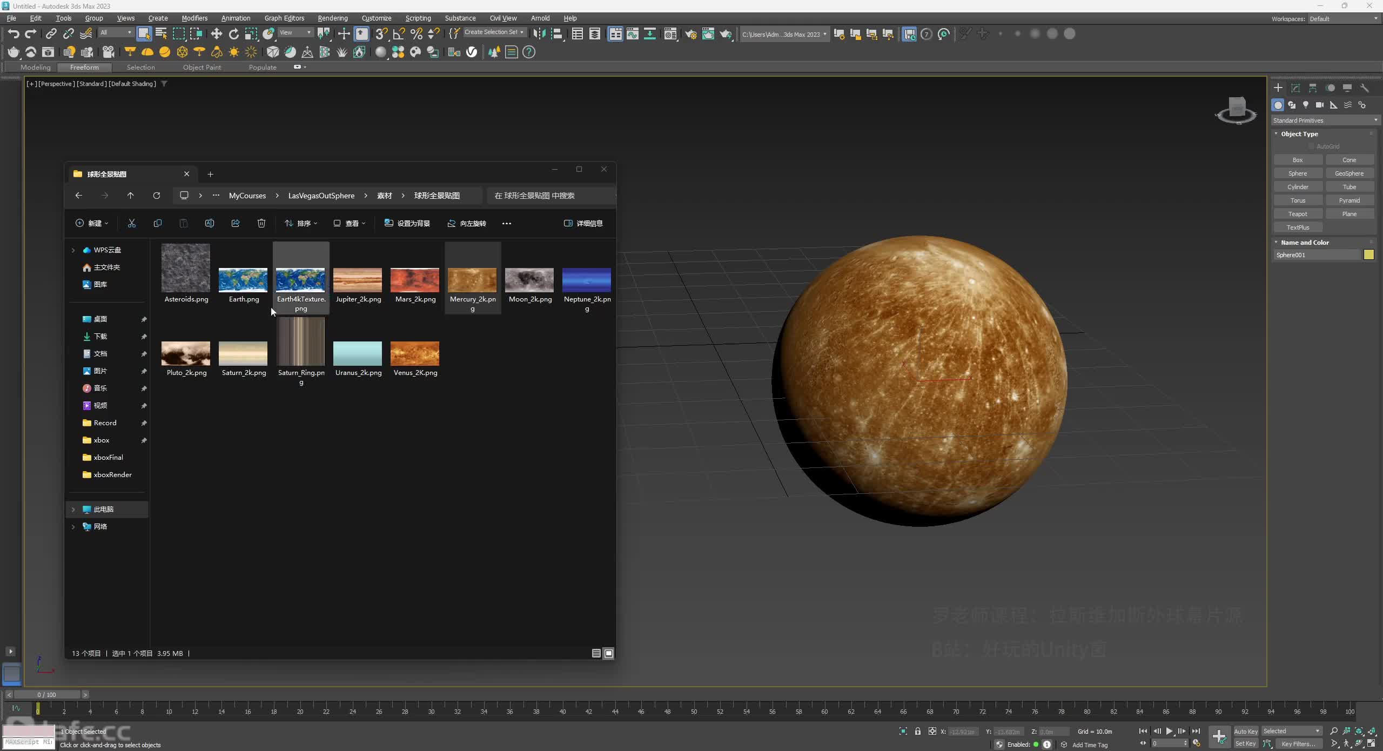Click the help question-mark icon in toolbar
Image resolution: width=1383 pixels, height=751 pixels.
(529, 52)
